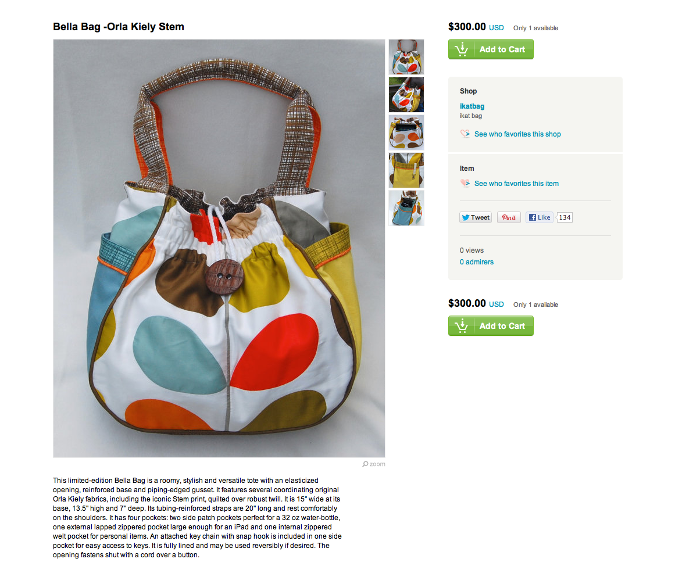Select fourth thumbnail of yellow side pocket

pyautogui.click(x=406, y=170)
